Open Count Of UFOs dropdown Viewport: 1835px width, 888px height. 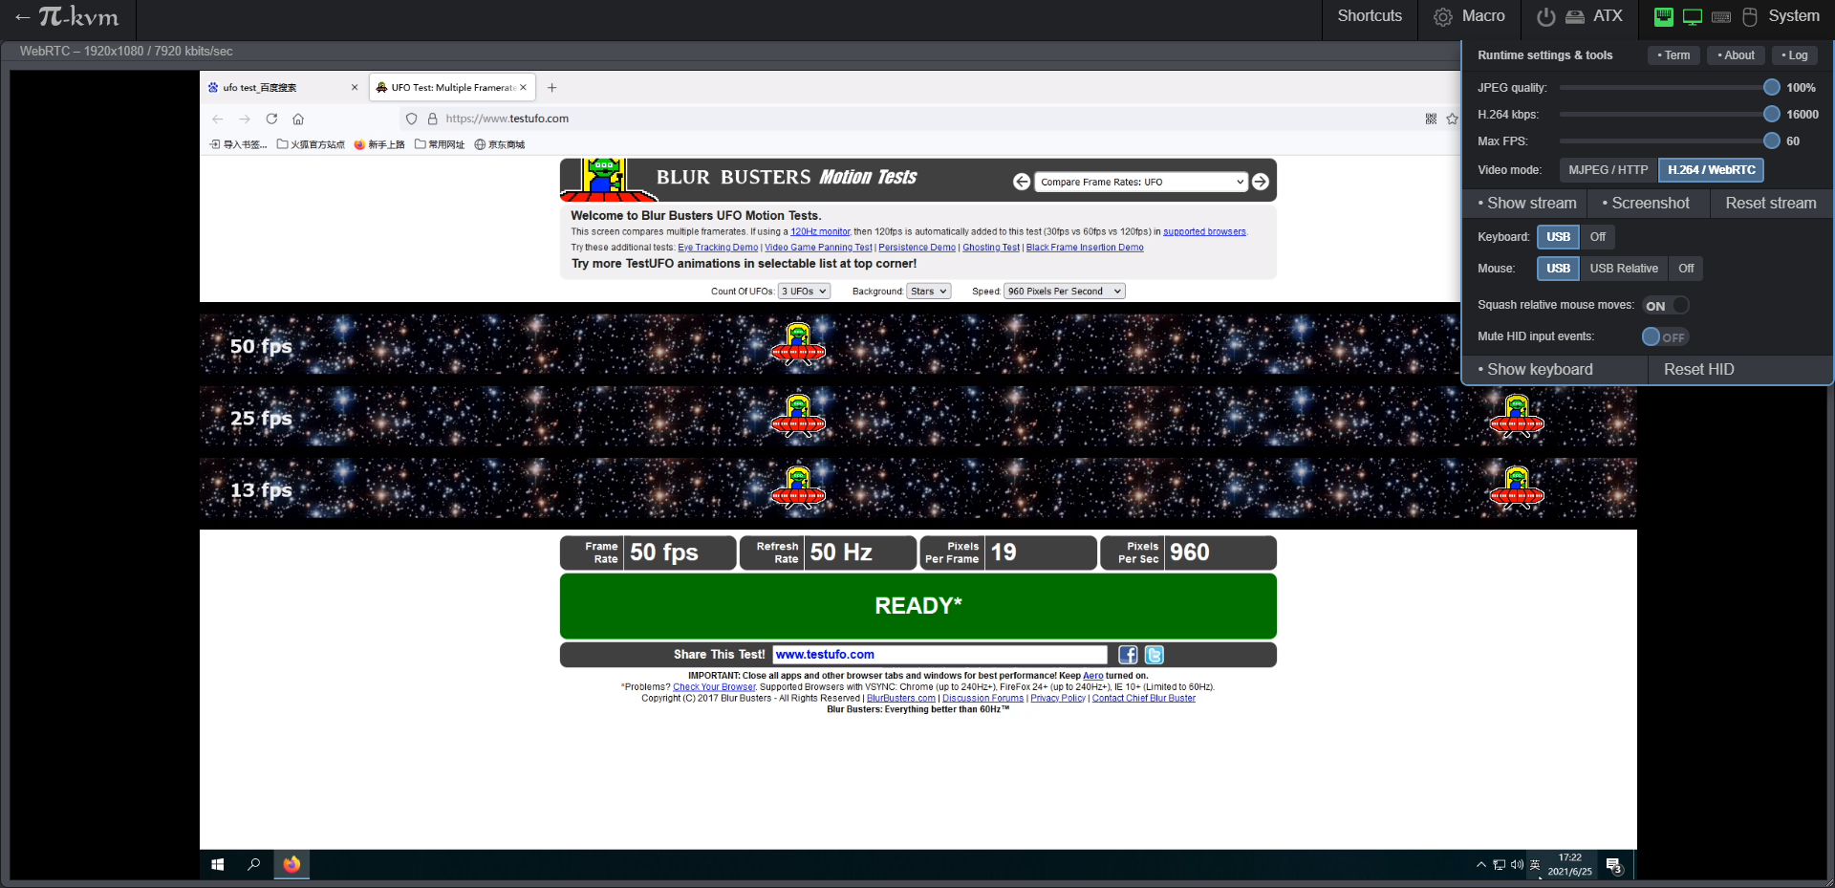804,292
